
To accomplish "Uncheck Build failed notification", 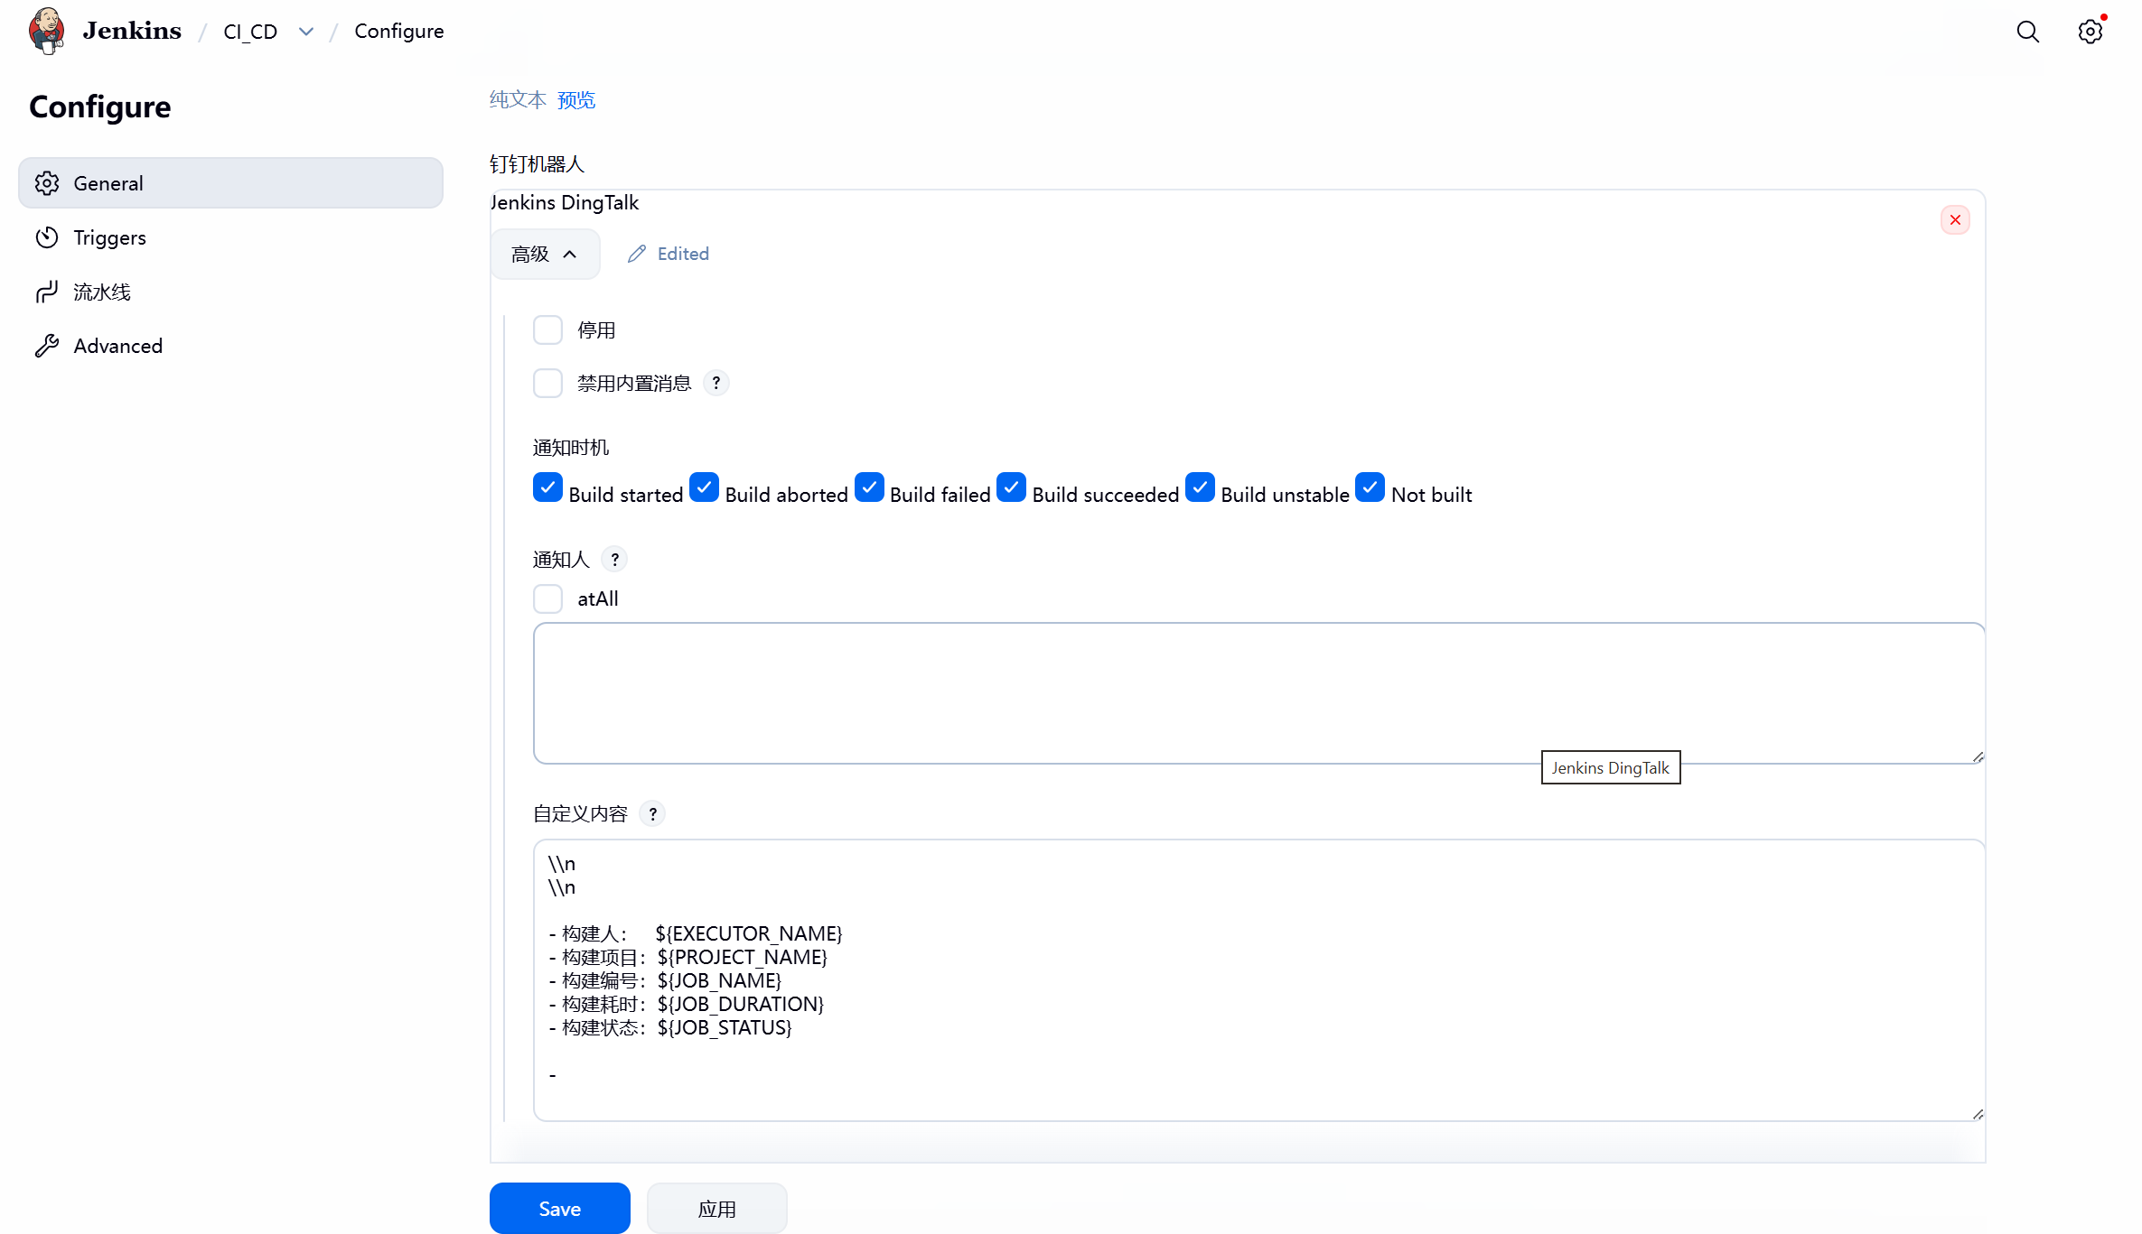I will coord(869,487).
